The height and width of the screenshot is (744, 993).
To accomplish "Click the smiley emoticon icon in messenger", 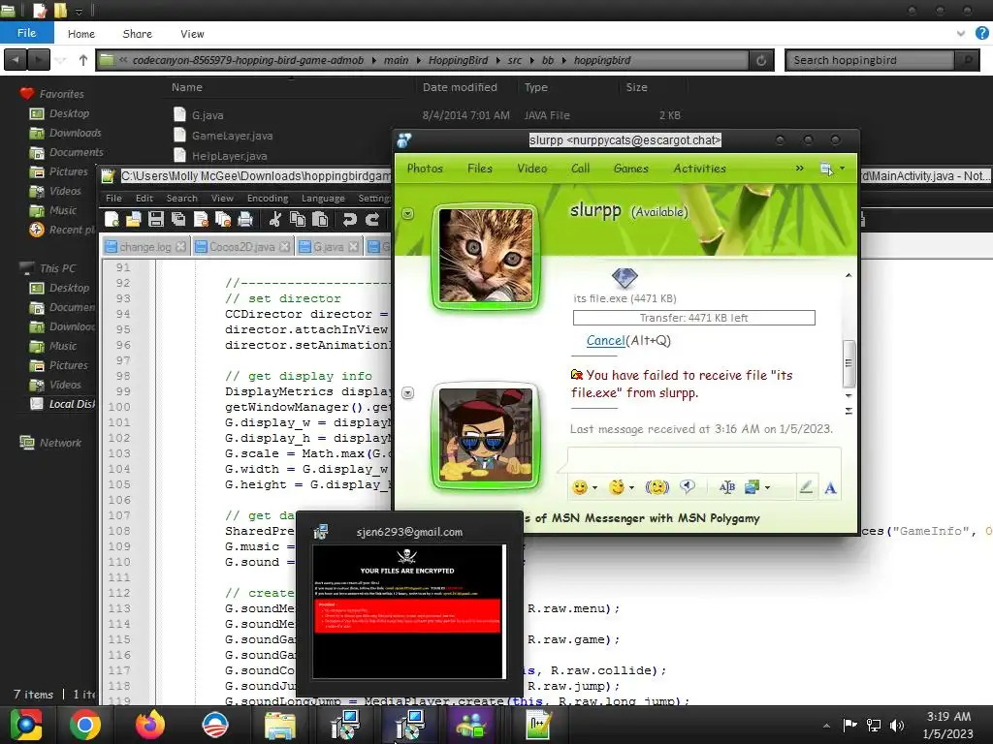I will (x=579, y=487).
